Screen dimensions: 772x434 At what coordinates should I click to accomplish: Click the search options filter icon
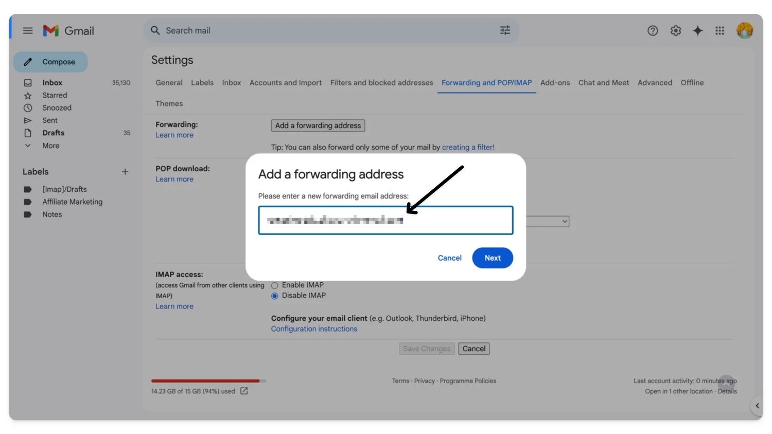505,30
